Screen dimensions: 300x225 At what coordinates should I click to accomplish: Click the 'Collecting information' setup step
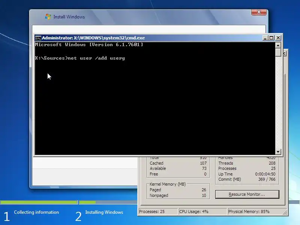pos(36,212)
